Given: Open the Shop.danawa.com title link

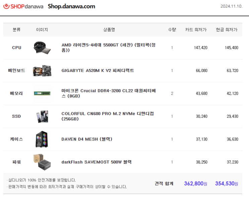Looking at the screenshot, I should (71, 6).
